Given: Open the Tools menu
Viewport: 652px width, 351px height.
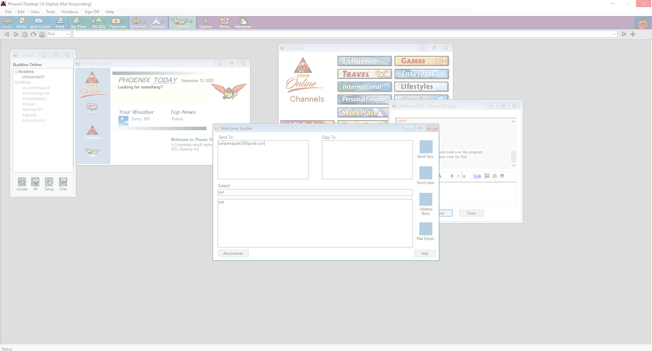Looking at the screenshot, I should pyautogui.click(x=50, y=11).
